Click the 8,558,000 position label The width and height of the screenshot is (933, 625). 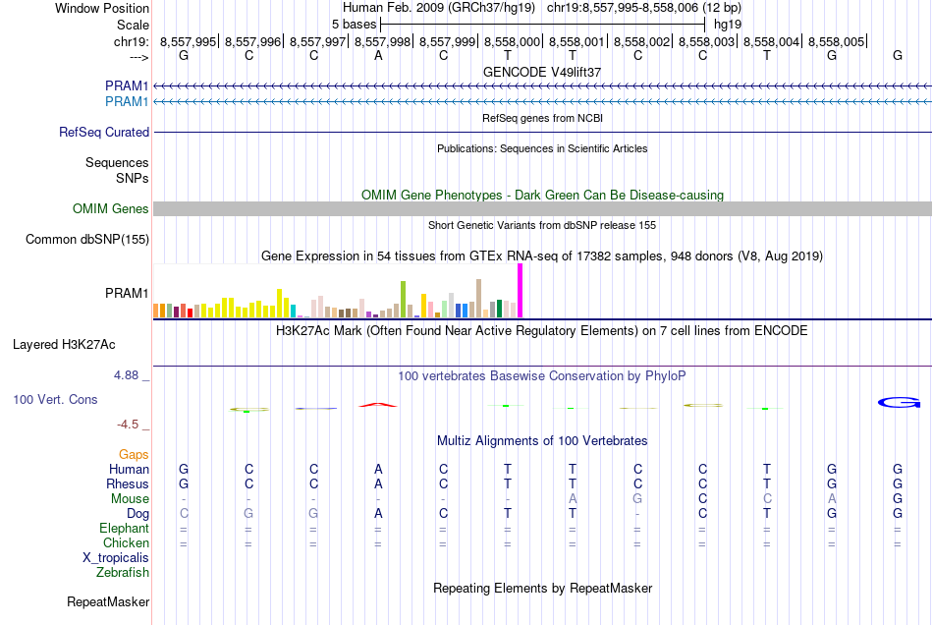point(512,41)
